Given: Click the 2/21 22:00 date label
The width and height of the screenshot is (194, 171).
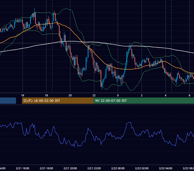Looking at the screenshot, I should pyautogui.click(x=94, y=168).
